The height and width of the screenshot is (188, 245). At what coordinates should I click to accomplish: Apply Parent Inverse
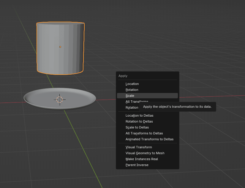point(137,165)
